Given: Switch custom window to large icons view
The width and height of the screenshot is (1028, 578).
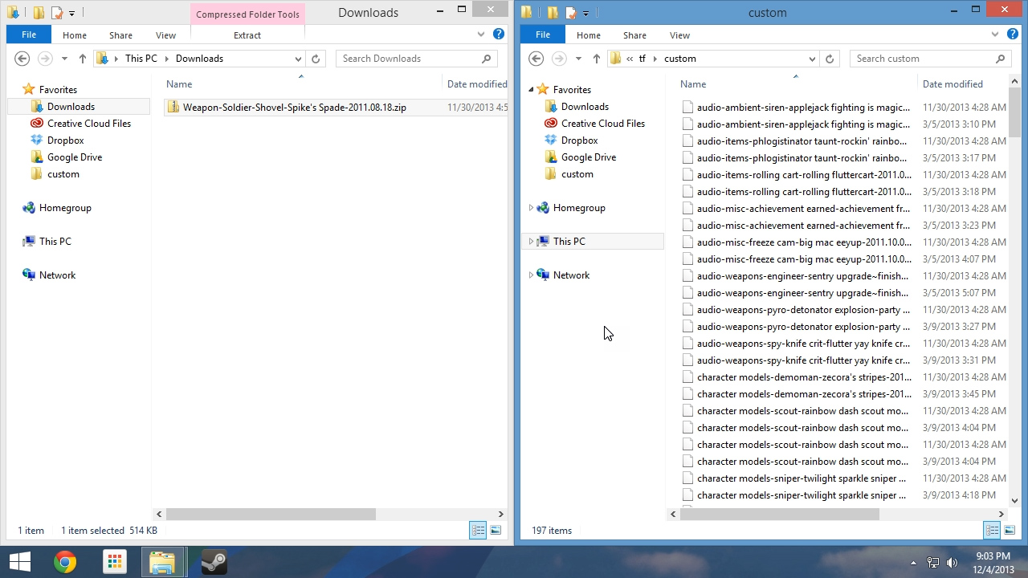Looking at the screenshot, I should point(1010,530).
